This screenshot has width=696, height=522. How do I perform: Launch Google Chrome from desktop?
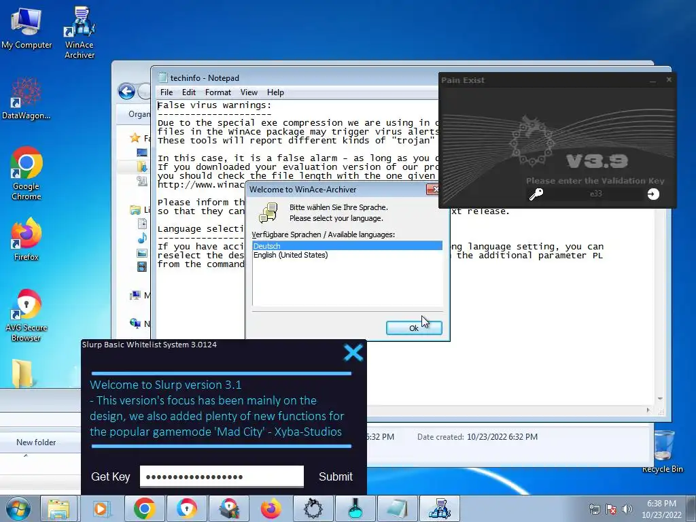click(x=27, y=173)
